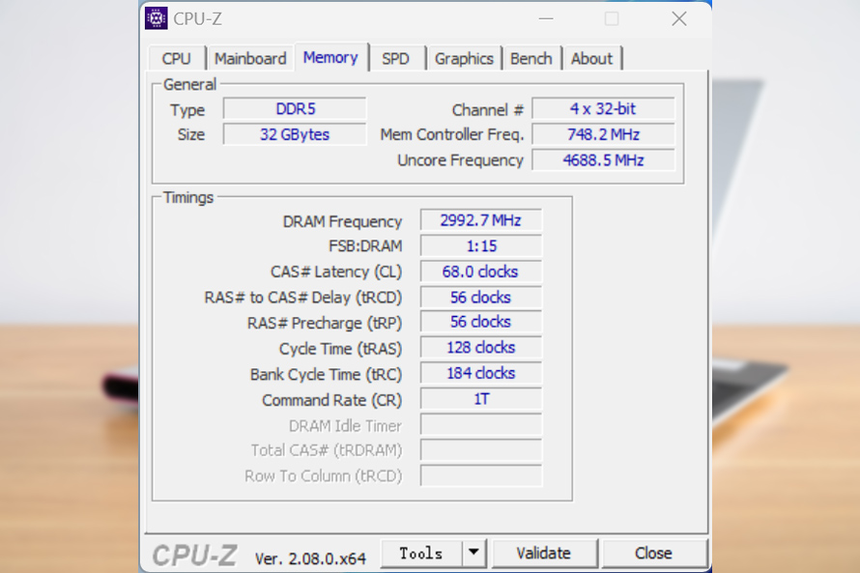Click Mem Controller Freq. value 748.2 MHz
Viewport: 860px width, 573px height.
603,134
